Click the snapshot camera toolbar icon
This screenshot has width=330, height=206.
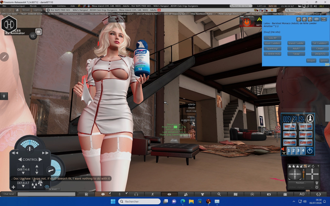click(269, 194)
